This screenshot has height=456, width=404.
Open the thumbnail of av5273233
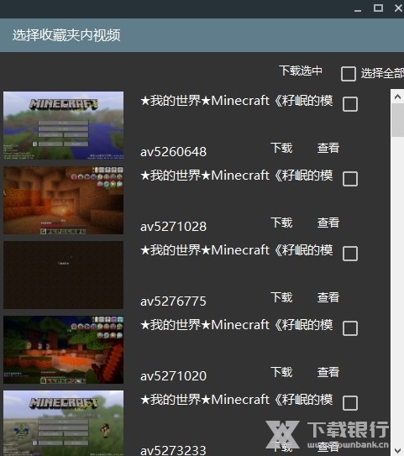click(63, 423)
